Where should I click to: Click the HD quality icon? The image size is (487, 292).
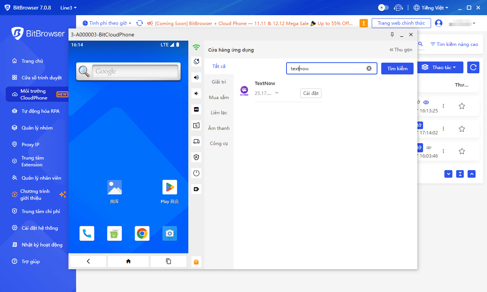pos(196,109)
